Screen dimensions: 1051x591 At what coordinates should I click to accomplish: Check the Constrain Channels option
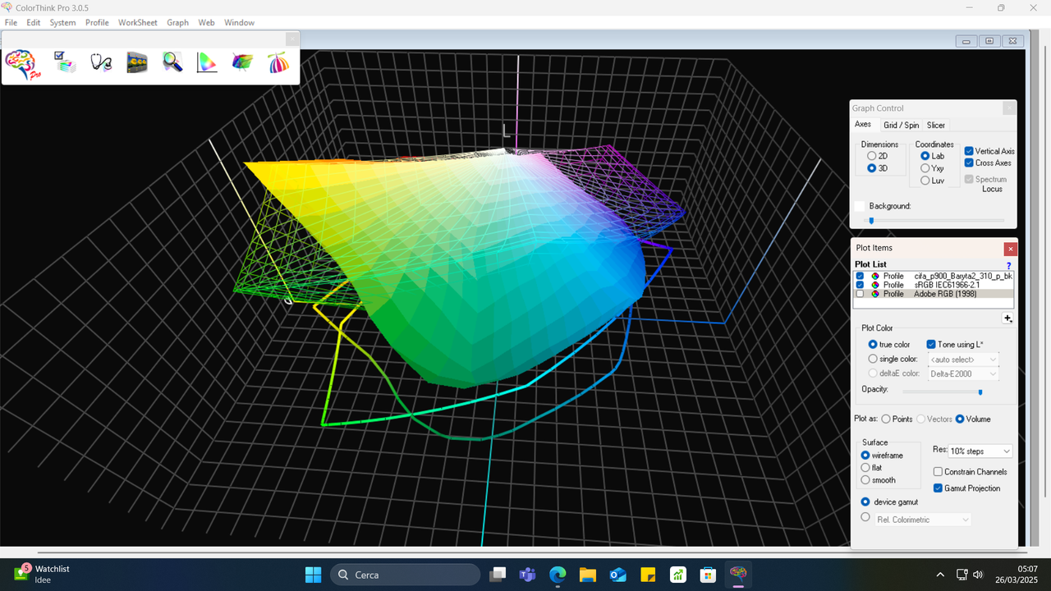click(x=938, y=471)
